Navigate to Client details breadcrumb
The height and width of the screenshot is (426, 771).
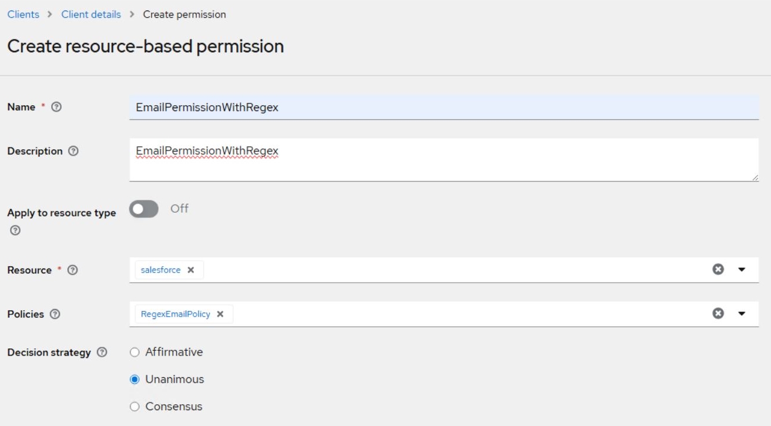[91, 15]
